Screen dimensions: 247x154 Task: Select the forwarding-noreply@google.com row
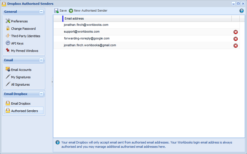click(146, 39)
